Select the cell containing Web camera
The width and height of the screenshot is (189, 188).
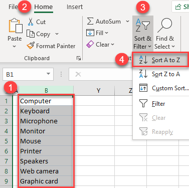pos(46,171)
